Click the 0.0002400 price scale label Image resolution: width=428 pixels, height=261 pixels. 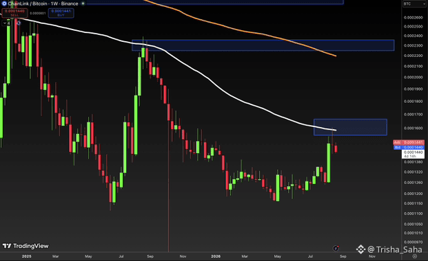(413, 36)
